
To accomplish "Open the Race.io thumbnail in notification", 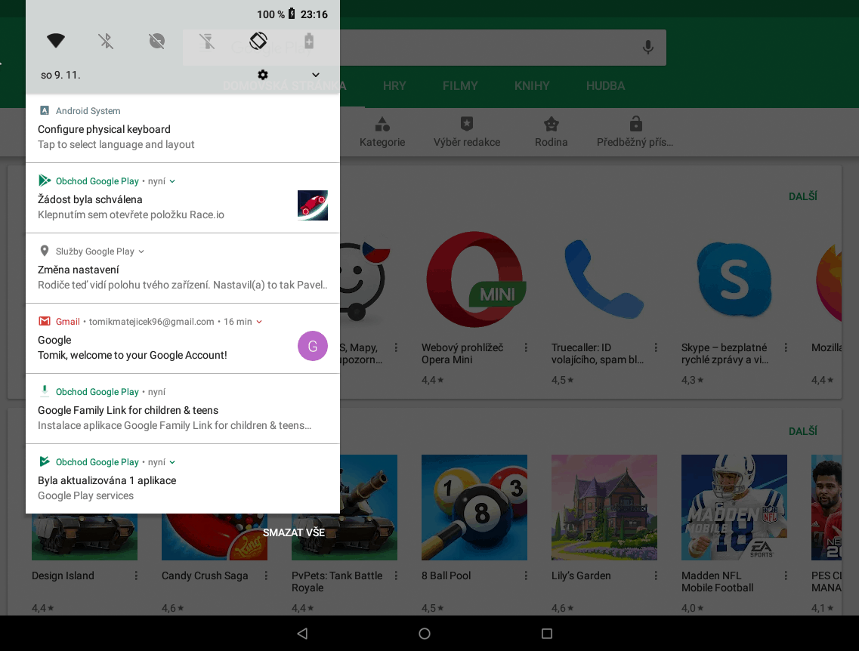I will [313, 205].
